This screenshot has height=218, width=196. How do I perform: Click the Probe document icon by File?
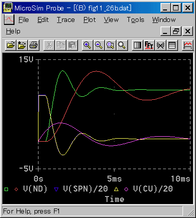click(x=9, y=19)
